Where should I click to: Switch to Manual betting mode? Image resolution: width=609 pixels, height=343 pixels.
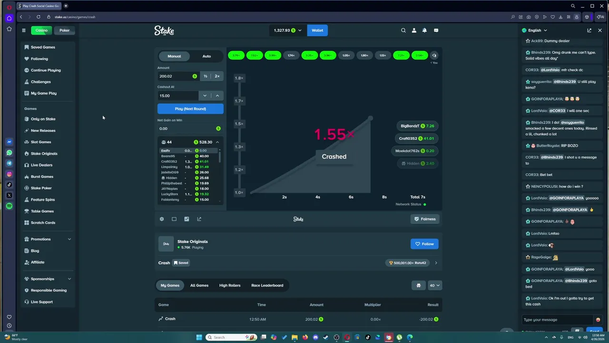coord(174,56)
